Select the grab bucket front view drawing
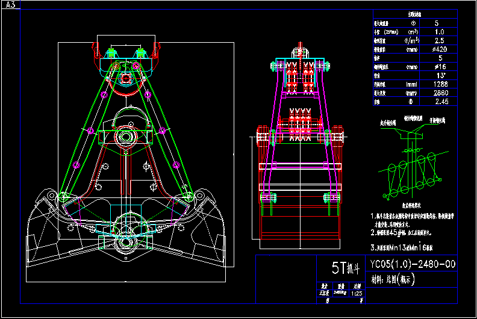 [x=126, y=158]
